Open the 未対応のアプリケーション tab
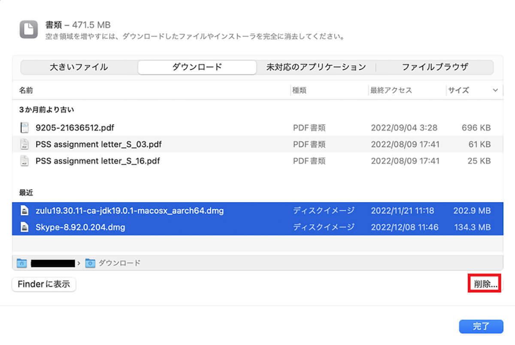The width and height of the screenshot is (515, 345). 316,67
